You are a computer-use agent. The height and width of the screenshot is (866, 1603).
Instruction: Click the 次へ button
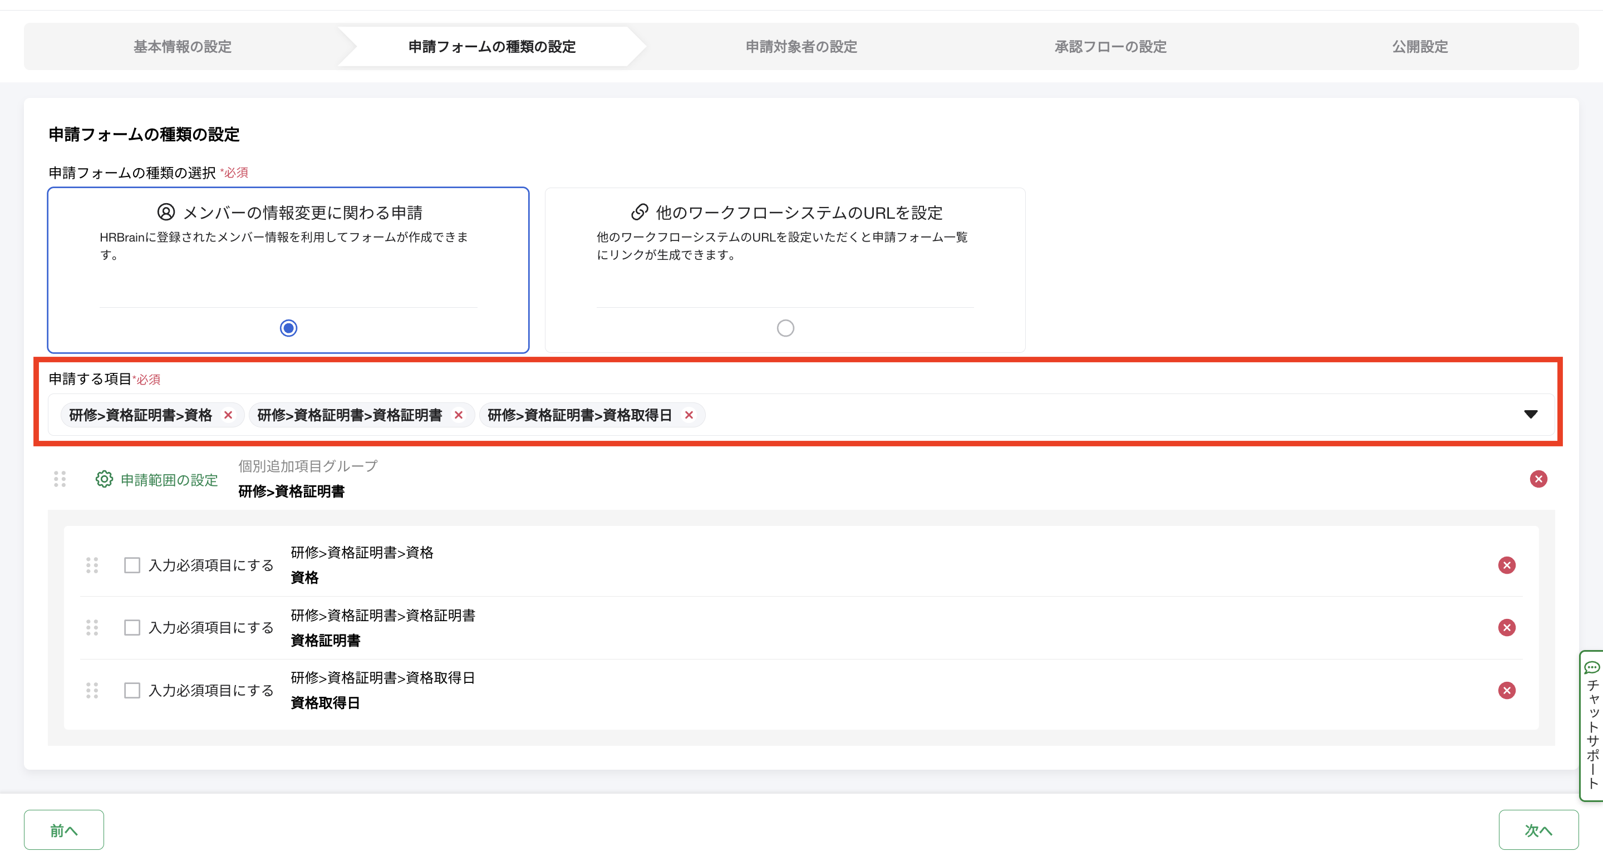pyautogui.click(x=1538, y=830)
